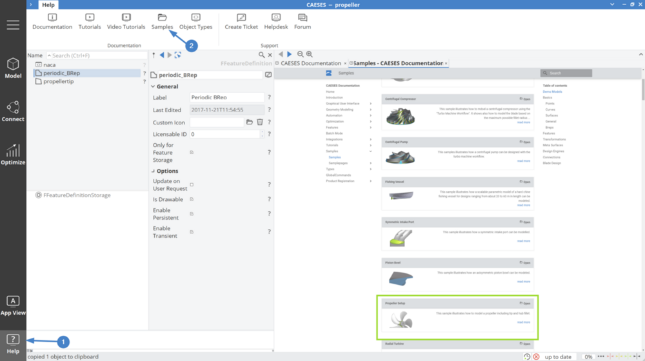Expand Geometry Modeling in docs menu

click(370, 110)
